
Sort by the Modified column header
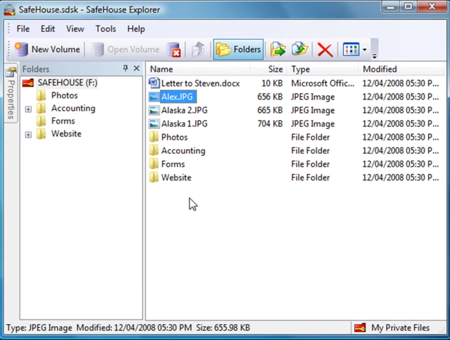pyautogui.click(x=401, y=69)
